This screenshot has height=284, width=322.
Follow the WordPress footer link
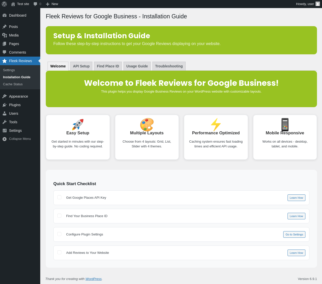[x=93, y=279]
